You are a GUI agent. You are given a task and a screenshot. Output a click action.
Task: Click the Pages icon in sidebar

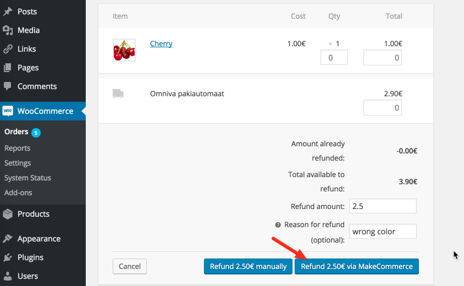tap(8, 68)
